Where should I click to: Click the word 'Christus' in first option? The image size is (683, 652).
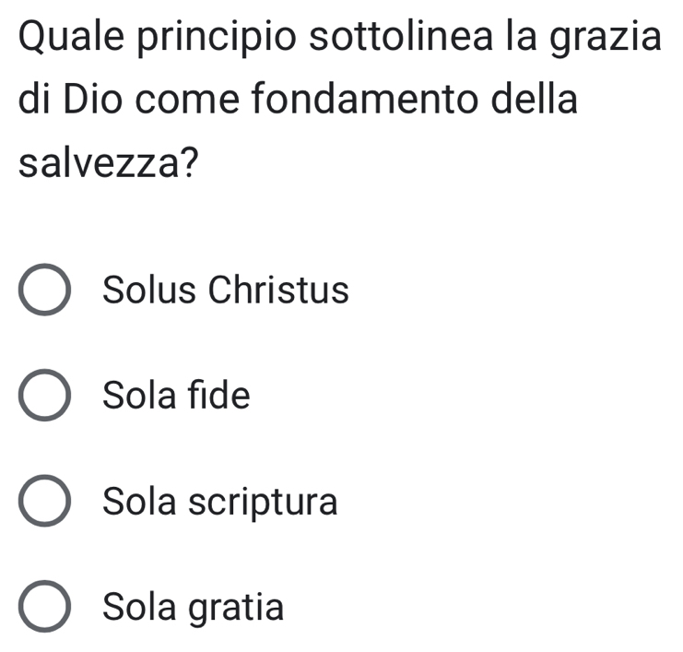pos(278,290)
